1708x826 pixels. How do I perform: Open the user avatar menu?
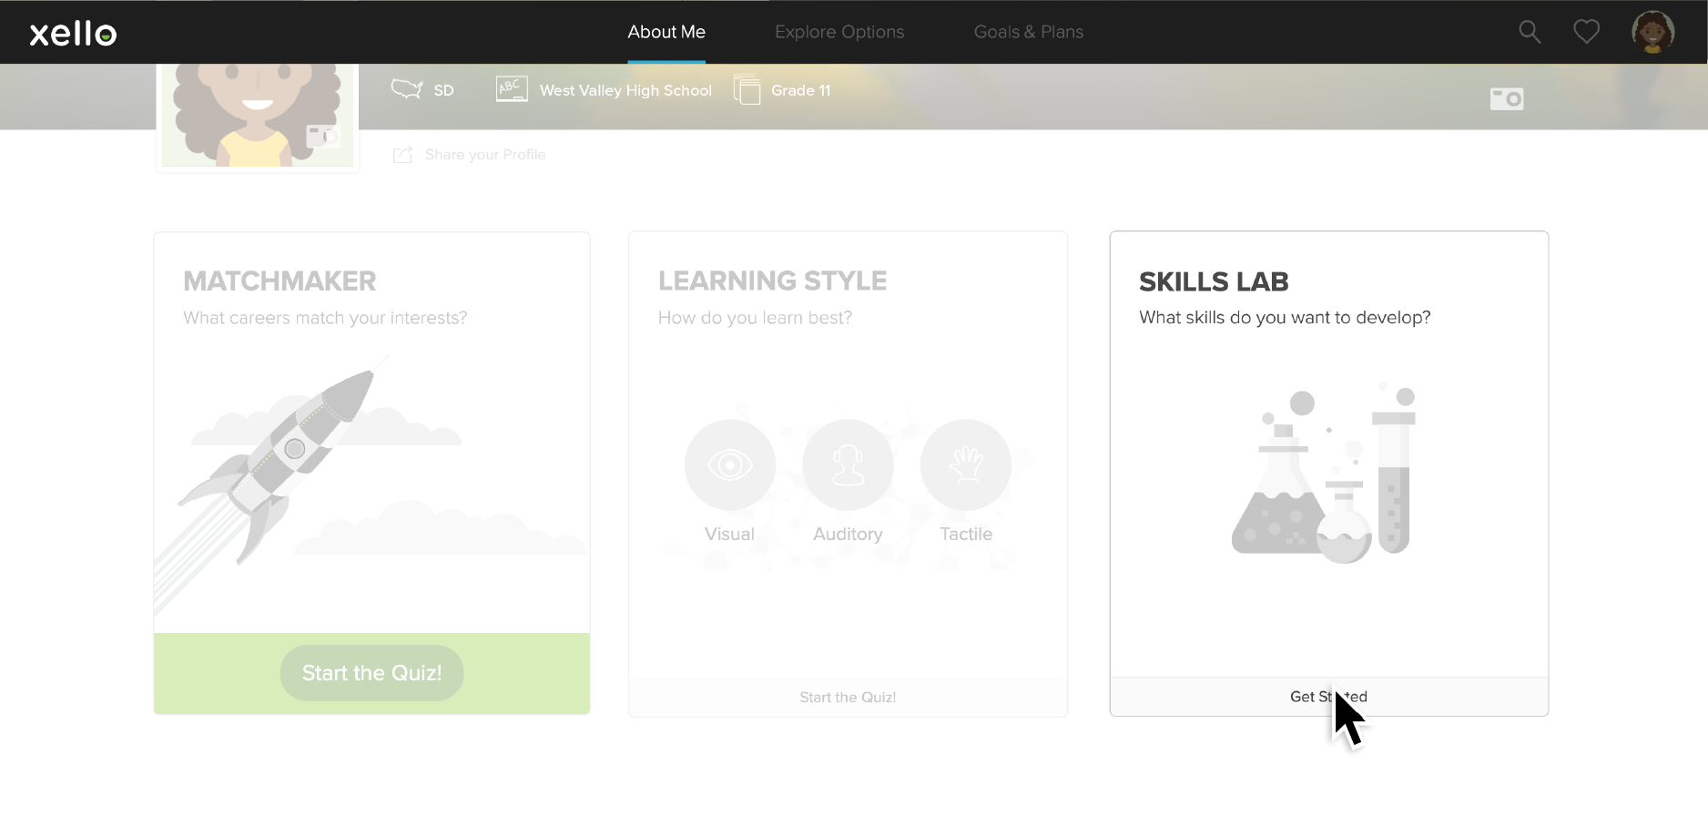(1652, 32)
